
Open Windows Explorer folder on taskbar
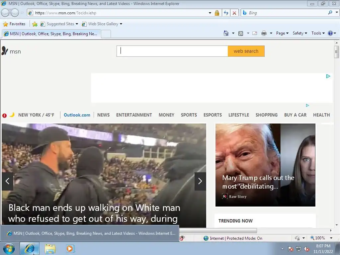(50, 249)
